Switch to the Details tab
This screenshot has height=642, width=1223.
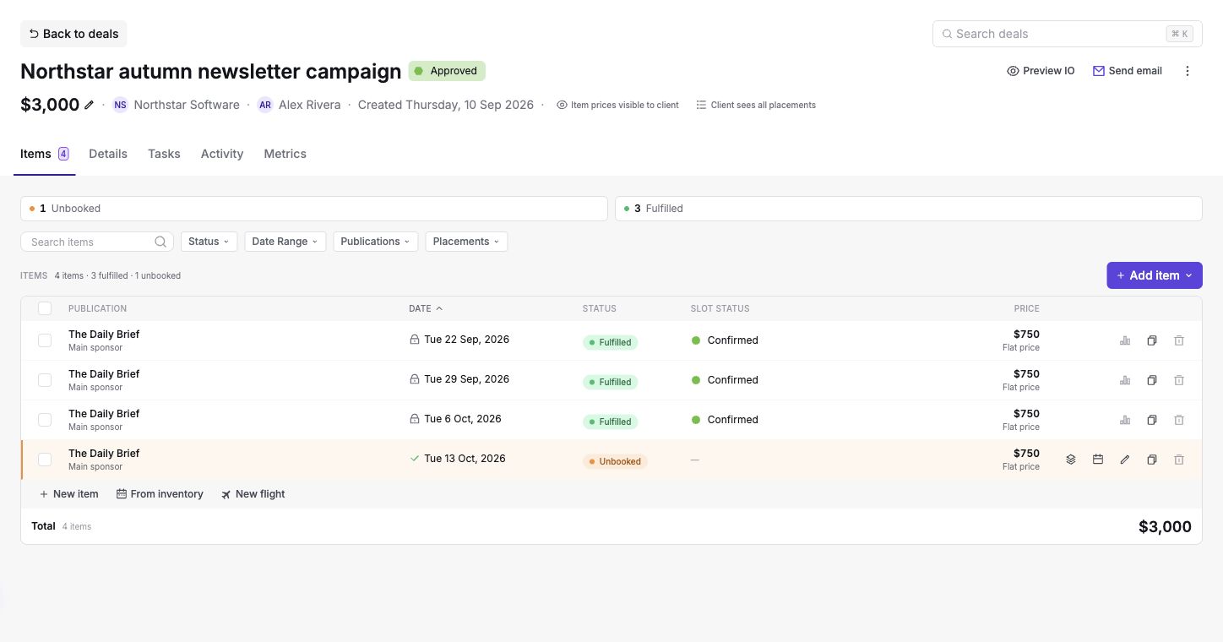(x=108, y=154)
